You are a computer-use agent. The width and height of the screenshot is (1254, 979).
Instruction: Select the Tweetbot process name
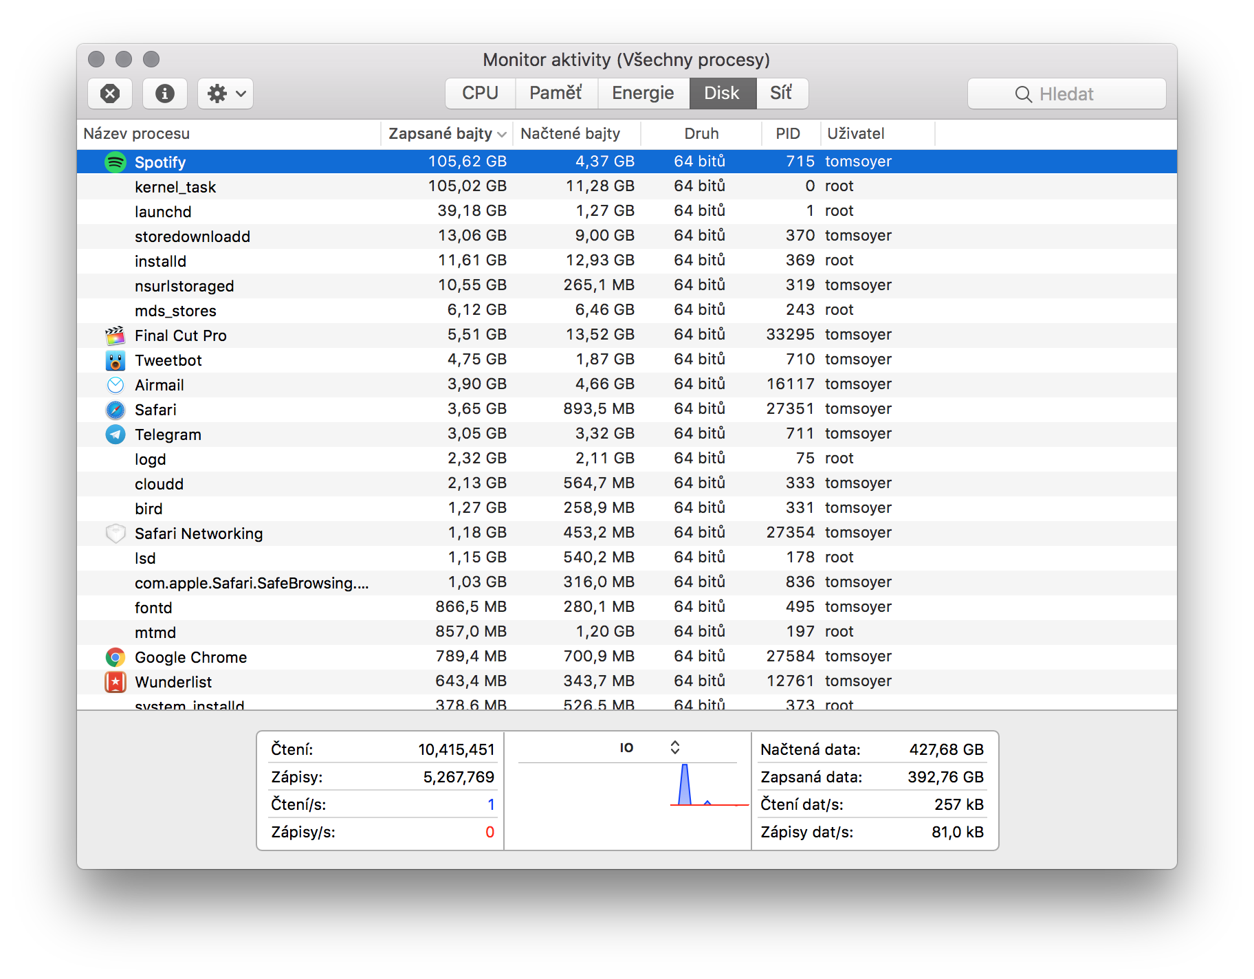168,360
